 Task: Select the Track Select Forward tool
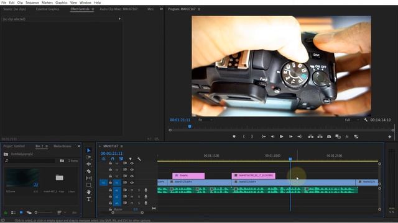coord(88,157)
